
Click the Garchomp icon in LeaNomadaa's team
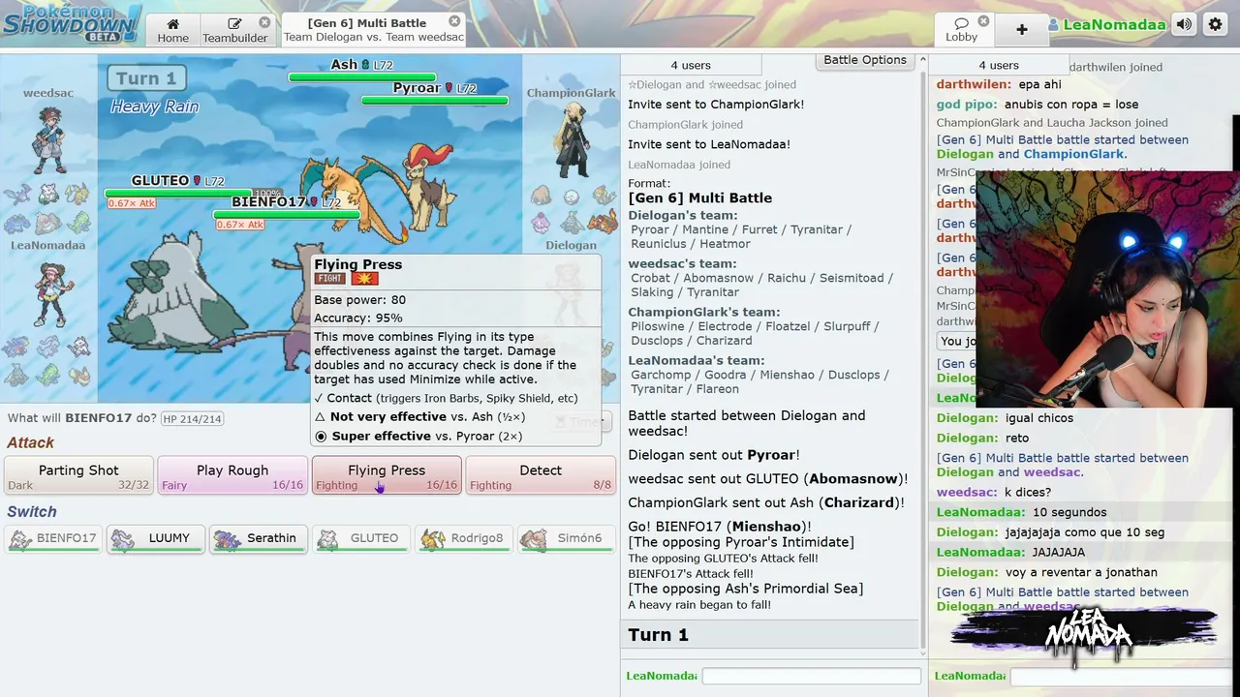click(17, 347)
